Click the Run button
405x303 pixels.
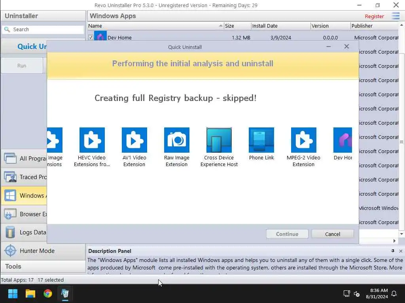(x=22, y=66)
